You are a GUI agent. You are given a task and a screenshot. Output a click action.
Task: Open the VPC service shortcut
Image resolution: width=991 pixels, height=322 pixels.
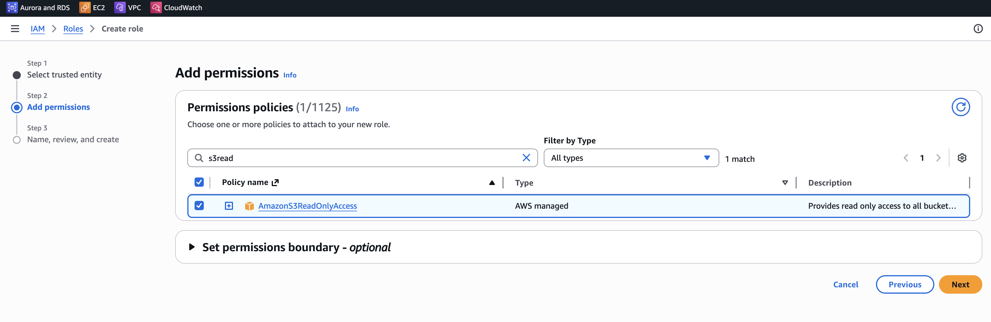tap(127, 8)
